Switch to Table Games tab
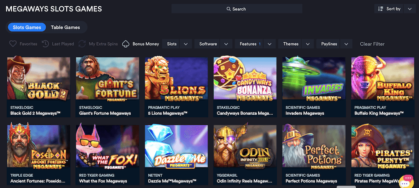The width and height of the screenshot is (419, 188). tap(65, 27)
